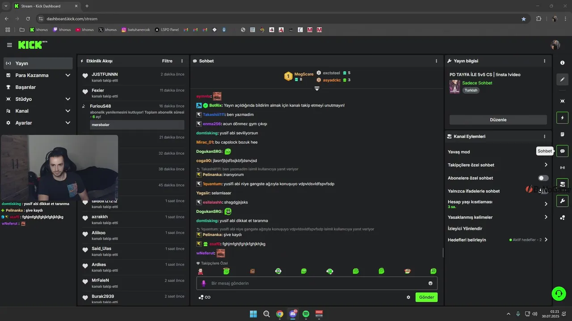Image resolution: width=572 pixels, height=321 pixels.
Task: Click the JUSTFUNNN follow activity row
Action: coord(133,77)
